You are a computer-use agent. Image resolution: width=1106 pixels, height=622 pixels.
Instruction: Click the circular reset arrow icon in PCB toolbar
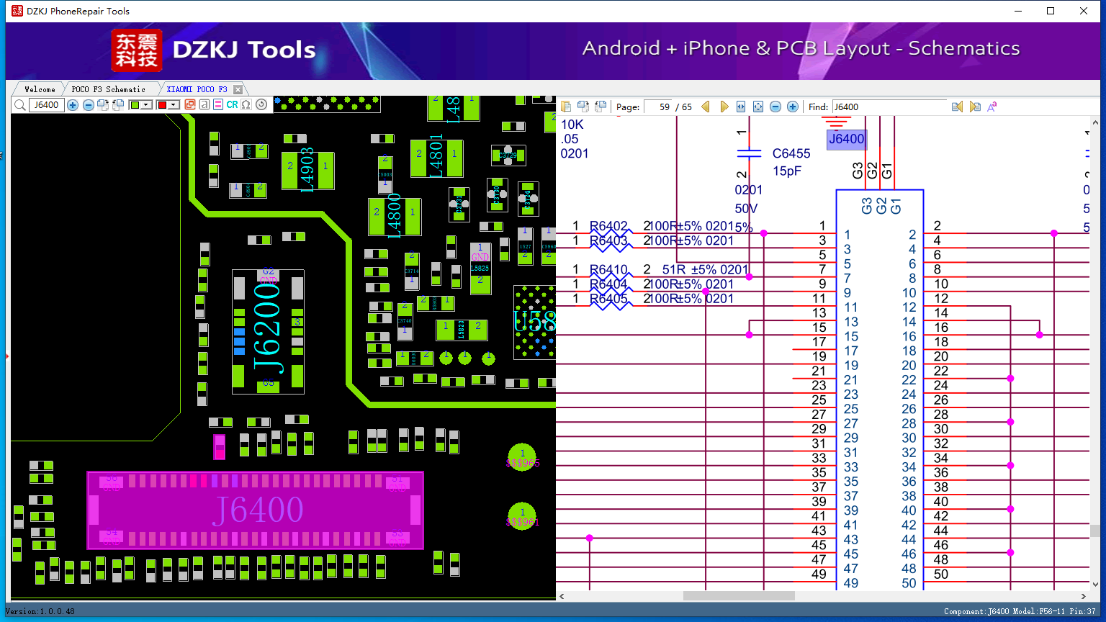point(261,105)
